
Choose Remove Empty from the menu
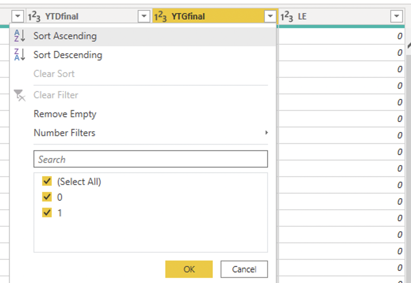[143, 114]
